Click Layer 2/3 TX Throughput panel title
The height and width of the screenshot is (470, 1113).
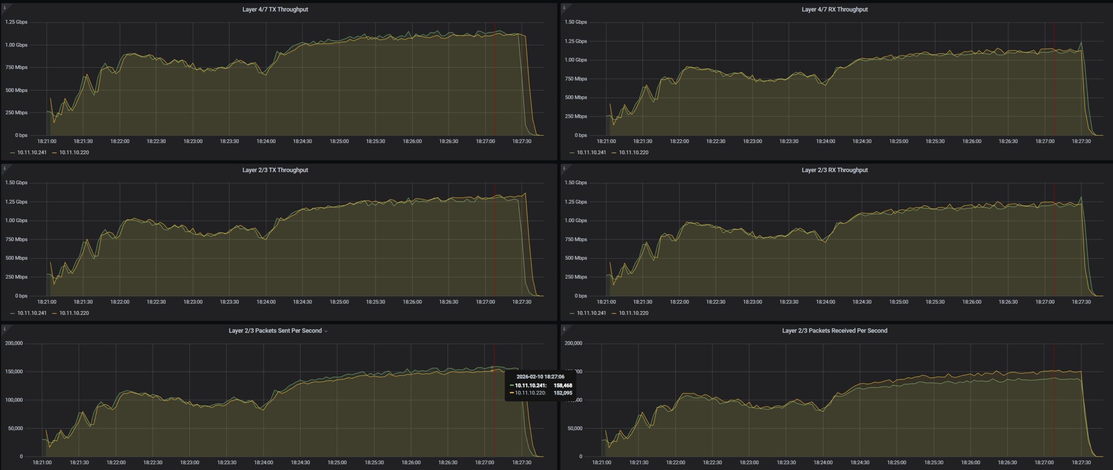click(x=275, y=170)
